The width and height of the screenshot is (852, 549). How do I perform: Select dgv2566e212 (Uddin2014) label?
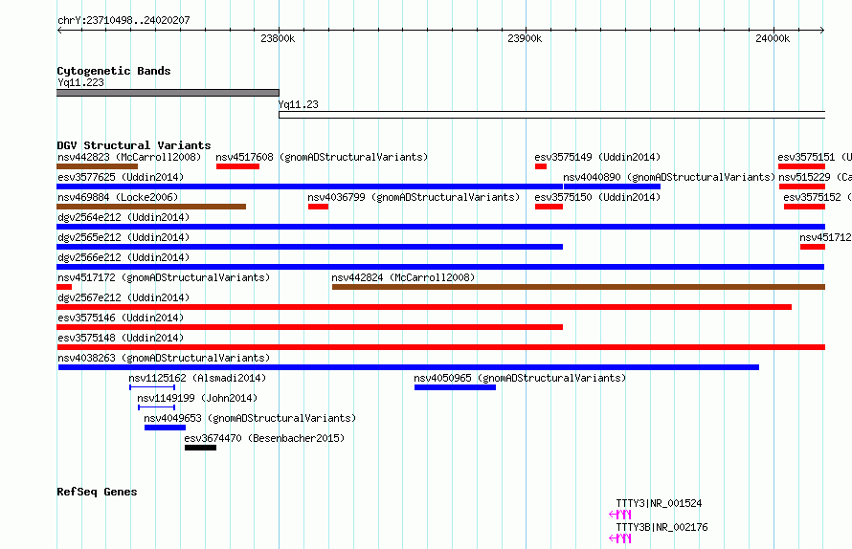123,257
